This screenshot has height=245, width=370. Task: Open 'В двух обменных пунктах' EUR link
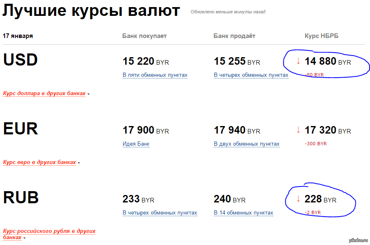click(247, 144)
